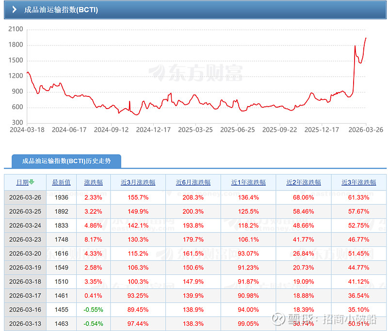Select date cell 2026-03-24
Image resolution: width=388 pixels, height=331 pixels.
25,225
